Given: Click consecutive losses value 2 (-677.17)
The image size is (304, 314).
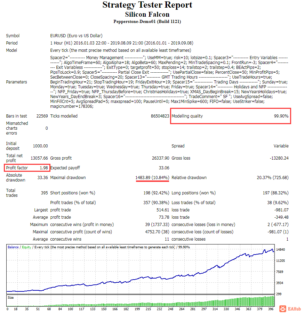Looking at the screenshot, I should click(x=278, y=225).
